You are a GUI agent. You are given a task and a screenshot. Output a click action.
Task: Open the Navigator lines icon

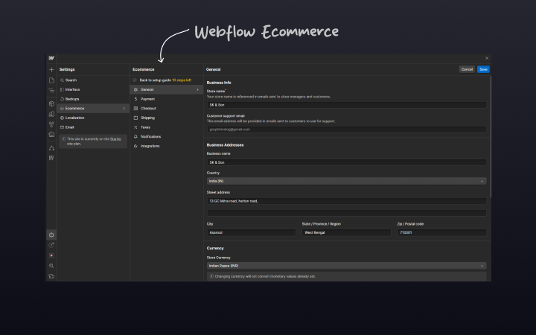51,91
